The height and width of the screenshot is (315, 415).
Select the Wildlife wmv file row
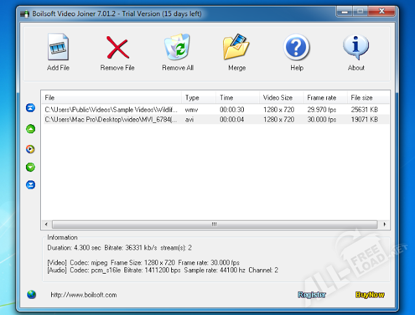tap(110, 110)
